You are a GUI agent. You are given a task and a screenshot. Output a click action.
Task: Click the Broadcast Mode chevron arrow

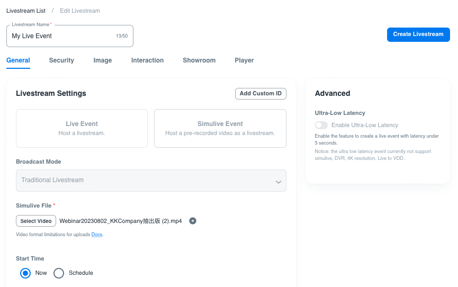click(278, 182)
